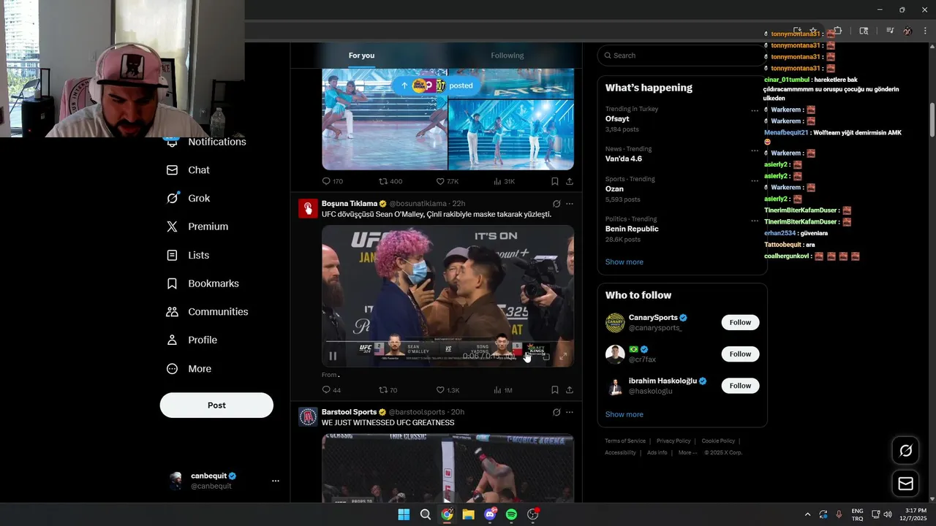Seek on the O'Malley video progress bar
Image resolution: width=936 pixels, height=526 pixels.
click(448, 343)
